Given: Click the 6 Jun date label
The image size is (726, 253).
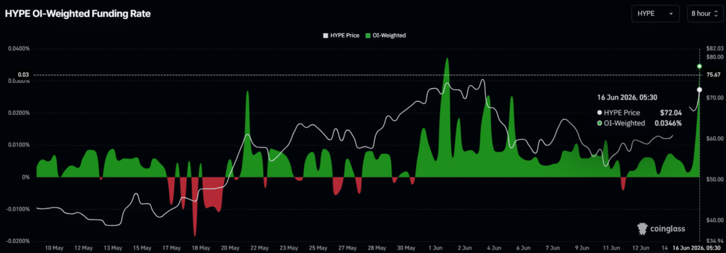Looking at the screenshot, I should click(x=523, y=248).
